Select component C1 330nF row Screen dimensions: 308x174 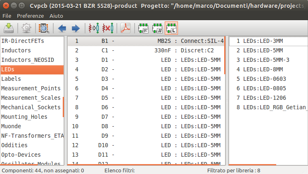pyautogui.click(x=146, y=50)
